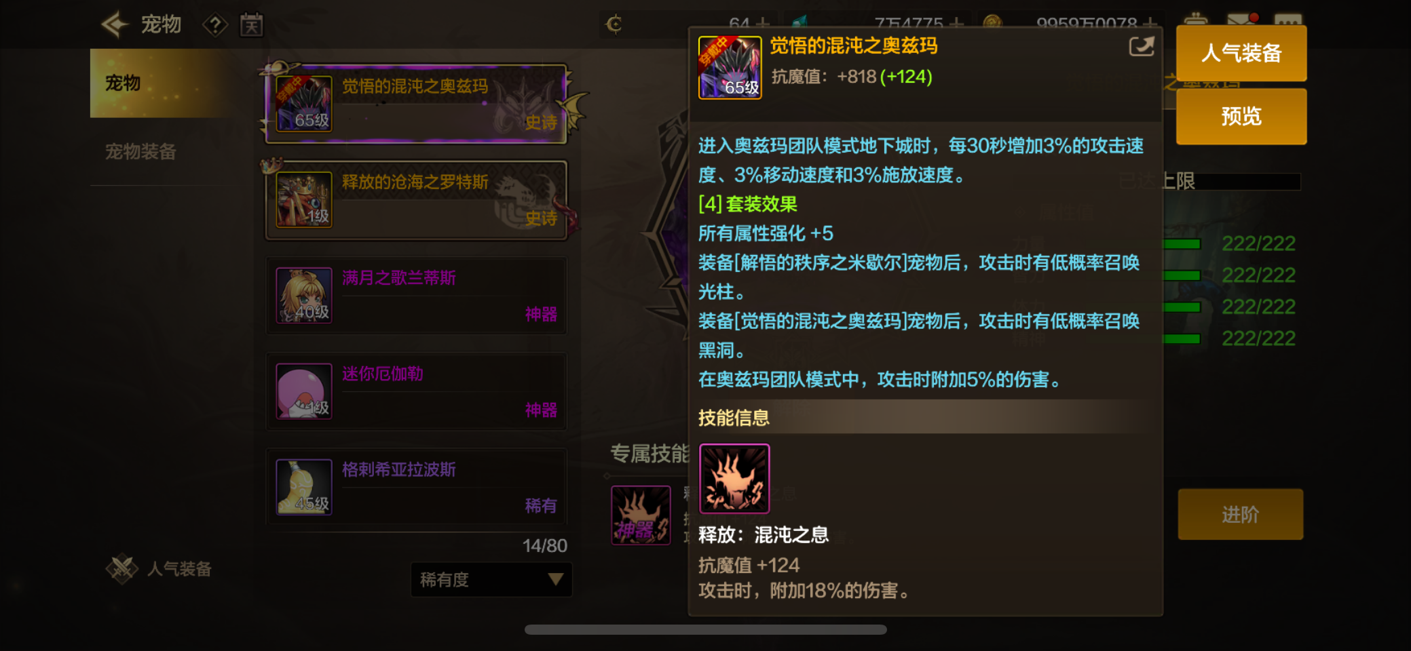
Task: Tap the exclusive skill icon marked 神器
Action: [641, 515]
